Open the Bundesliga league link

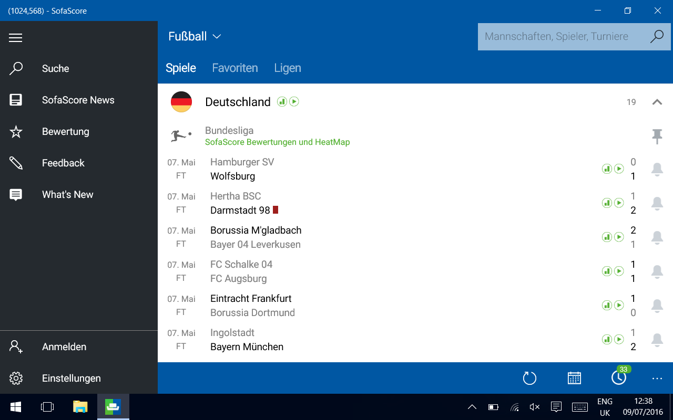229,130
